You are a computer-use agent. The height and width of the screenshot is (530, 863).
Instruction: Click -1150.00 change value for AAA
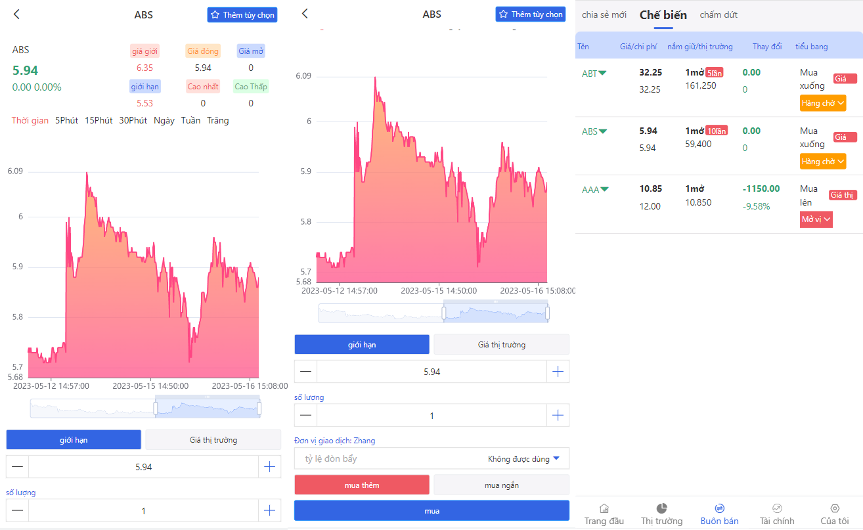(761, 188)
